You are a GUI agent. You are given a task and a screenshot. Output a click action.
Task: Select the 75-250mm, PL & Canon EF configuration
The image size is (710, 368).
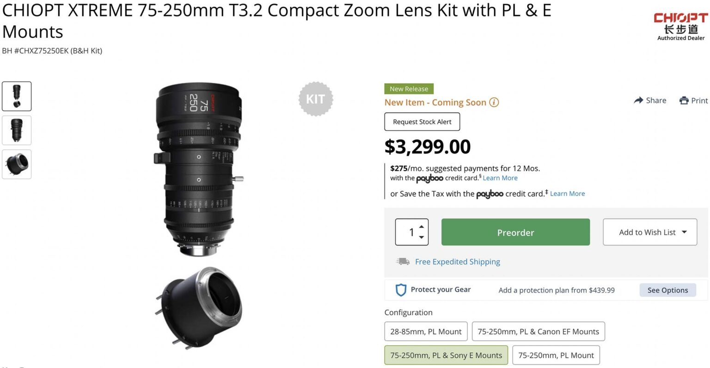click(x=538, y=331)
